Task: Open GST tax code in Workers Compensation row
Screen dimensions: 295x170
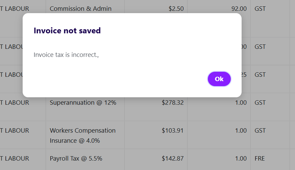Action: click(260, 131)
